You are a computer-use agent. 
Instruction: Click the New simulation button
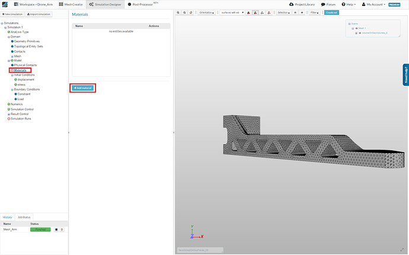click(x=13, y=14)
